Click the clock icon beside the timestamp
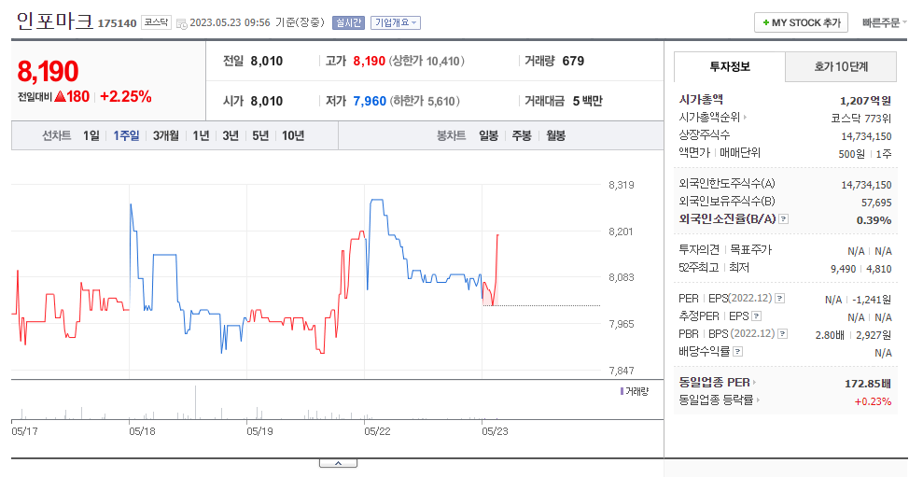923x477 pixels. coord(182,23)
